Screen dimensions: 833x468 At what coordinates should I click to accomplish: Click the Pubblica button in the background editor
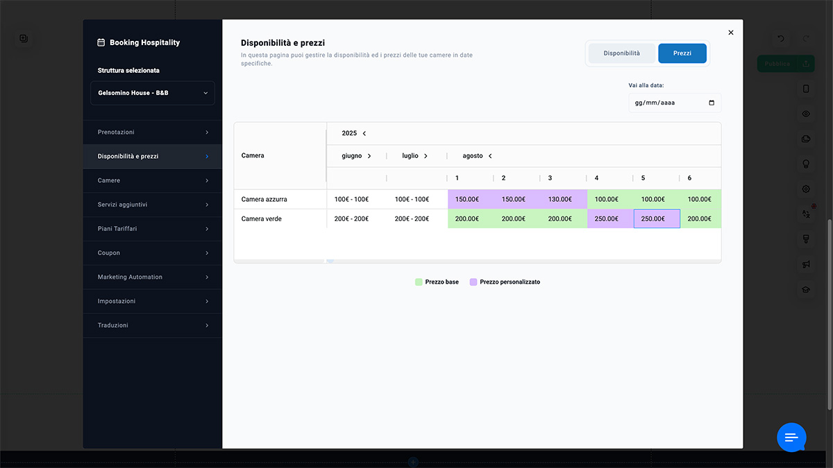click(785, 64)
